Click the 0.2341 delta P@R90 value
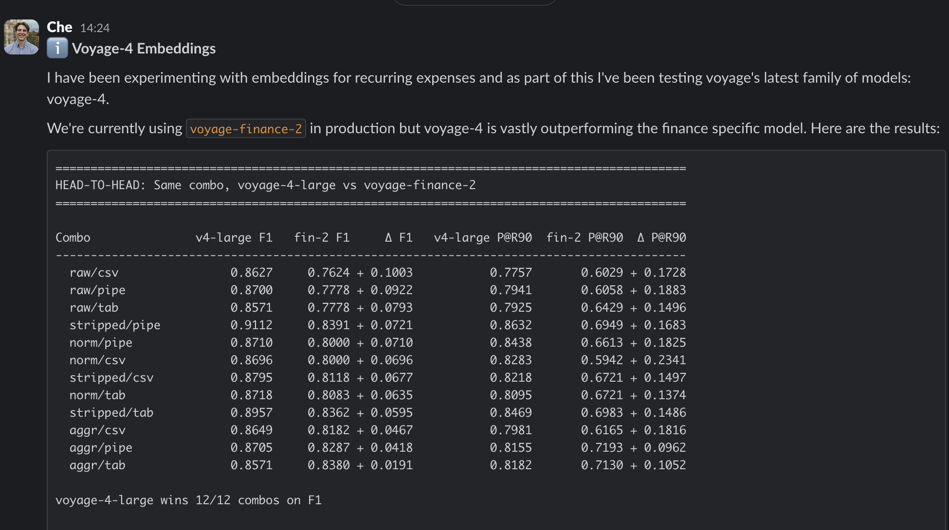Image resolution: width=949 pixels, height=530 pixels. 665,360
